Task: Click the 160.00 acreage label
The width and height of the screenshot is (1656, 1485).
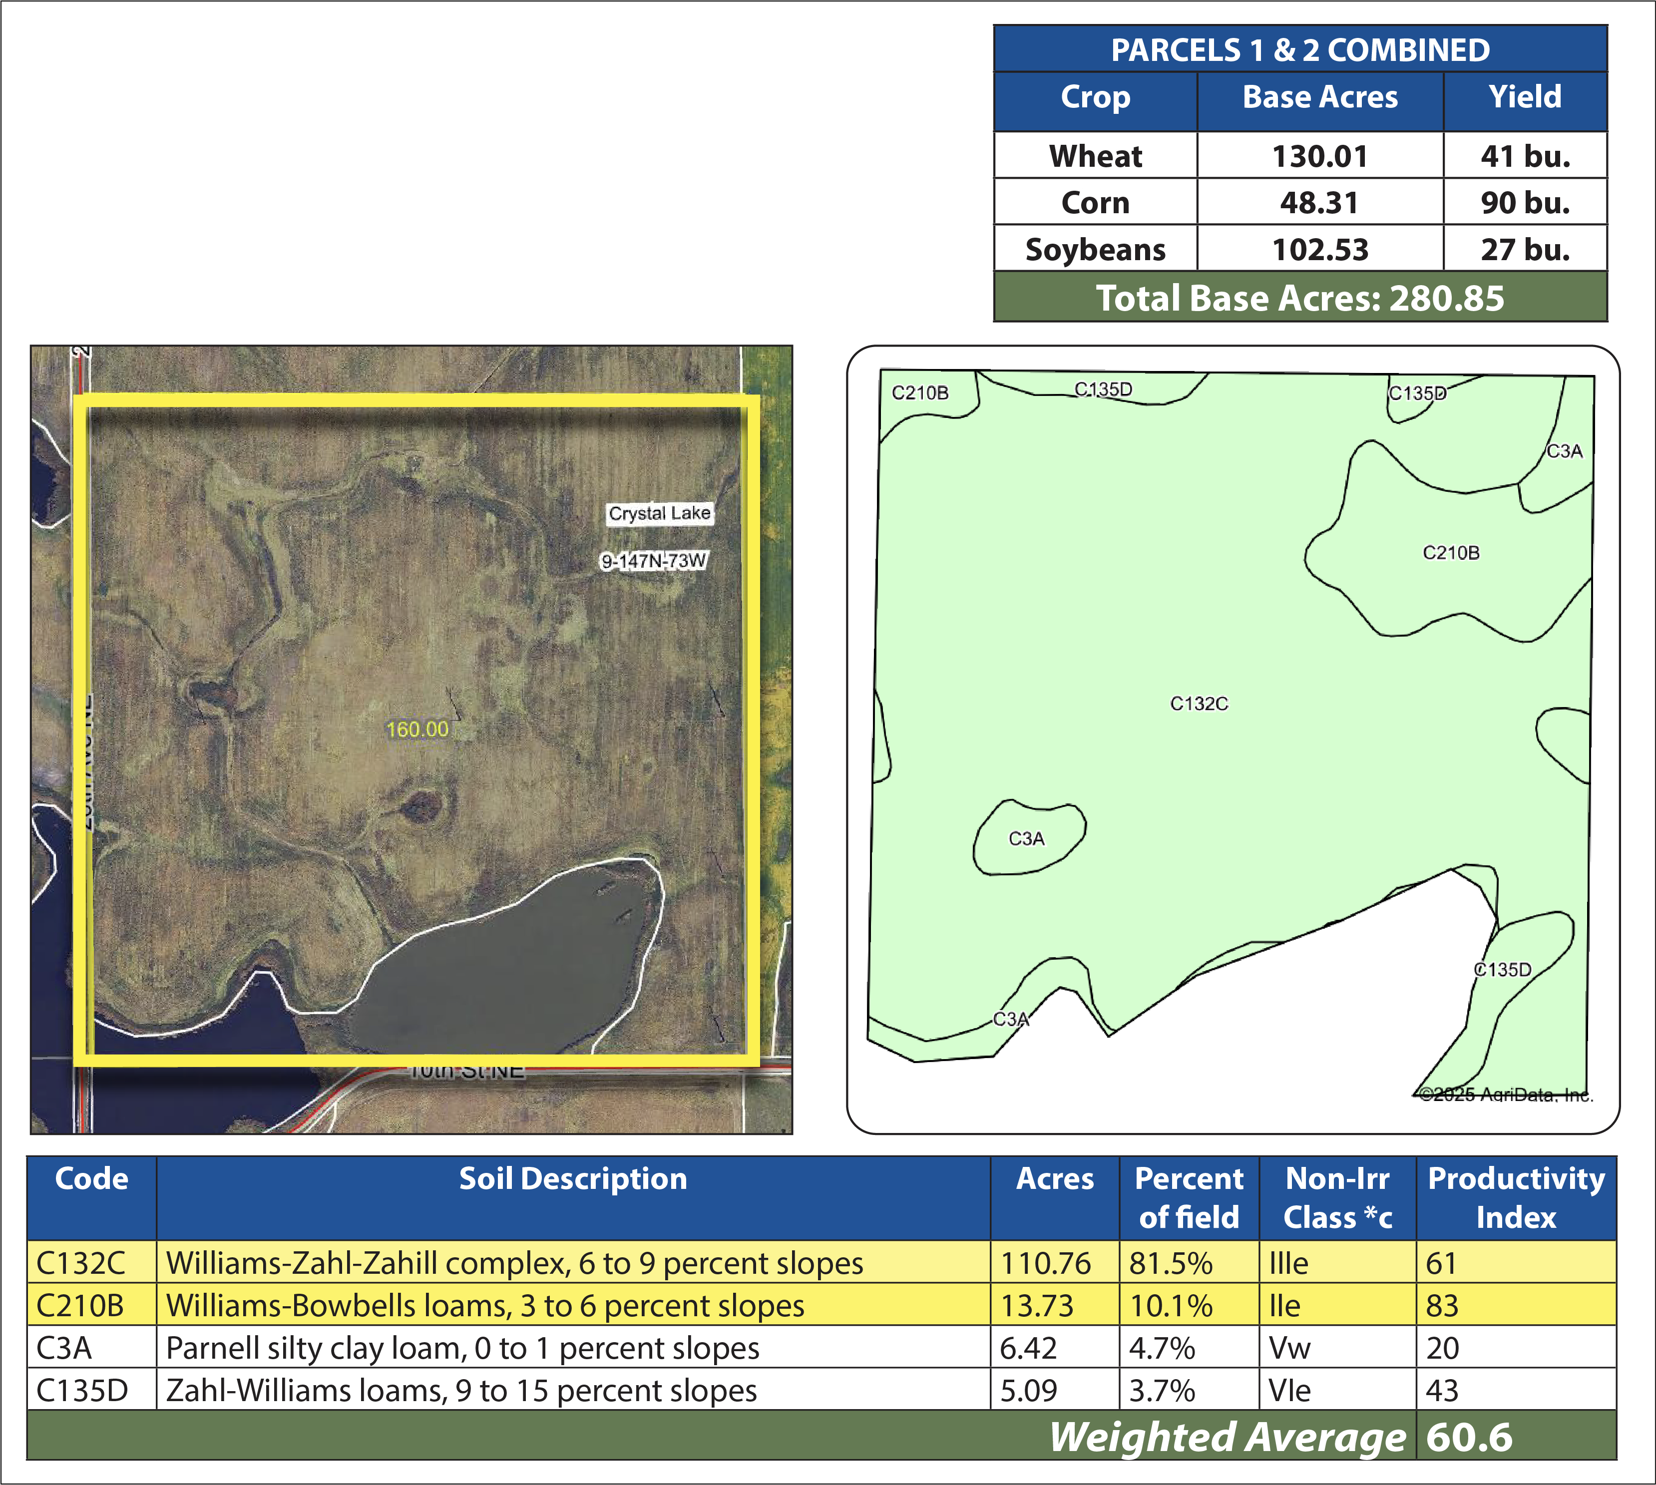Action: point(417,729)
